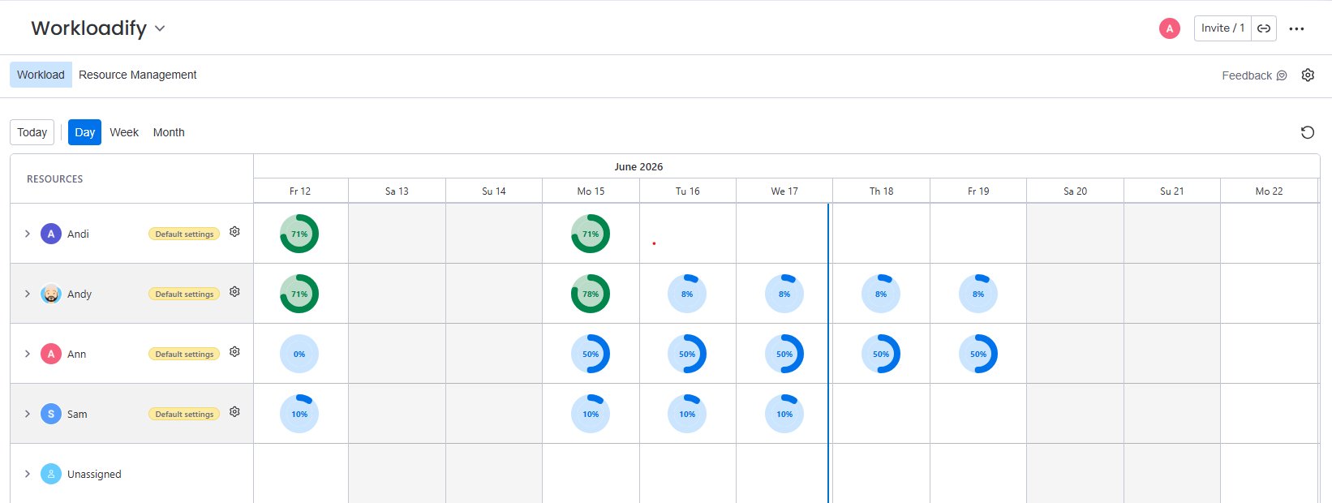Click the Unassigned person icon
The height and width of the screenshot is (503, 1332).
pyautogui.click(x=51, y=474)
